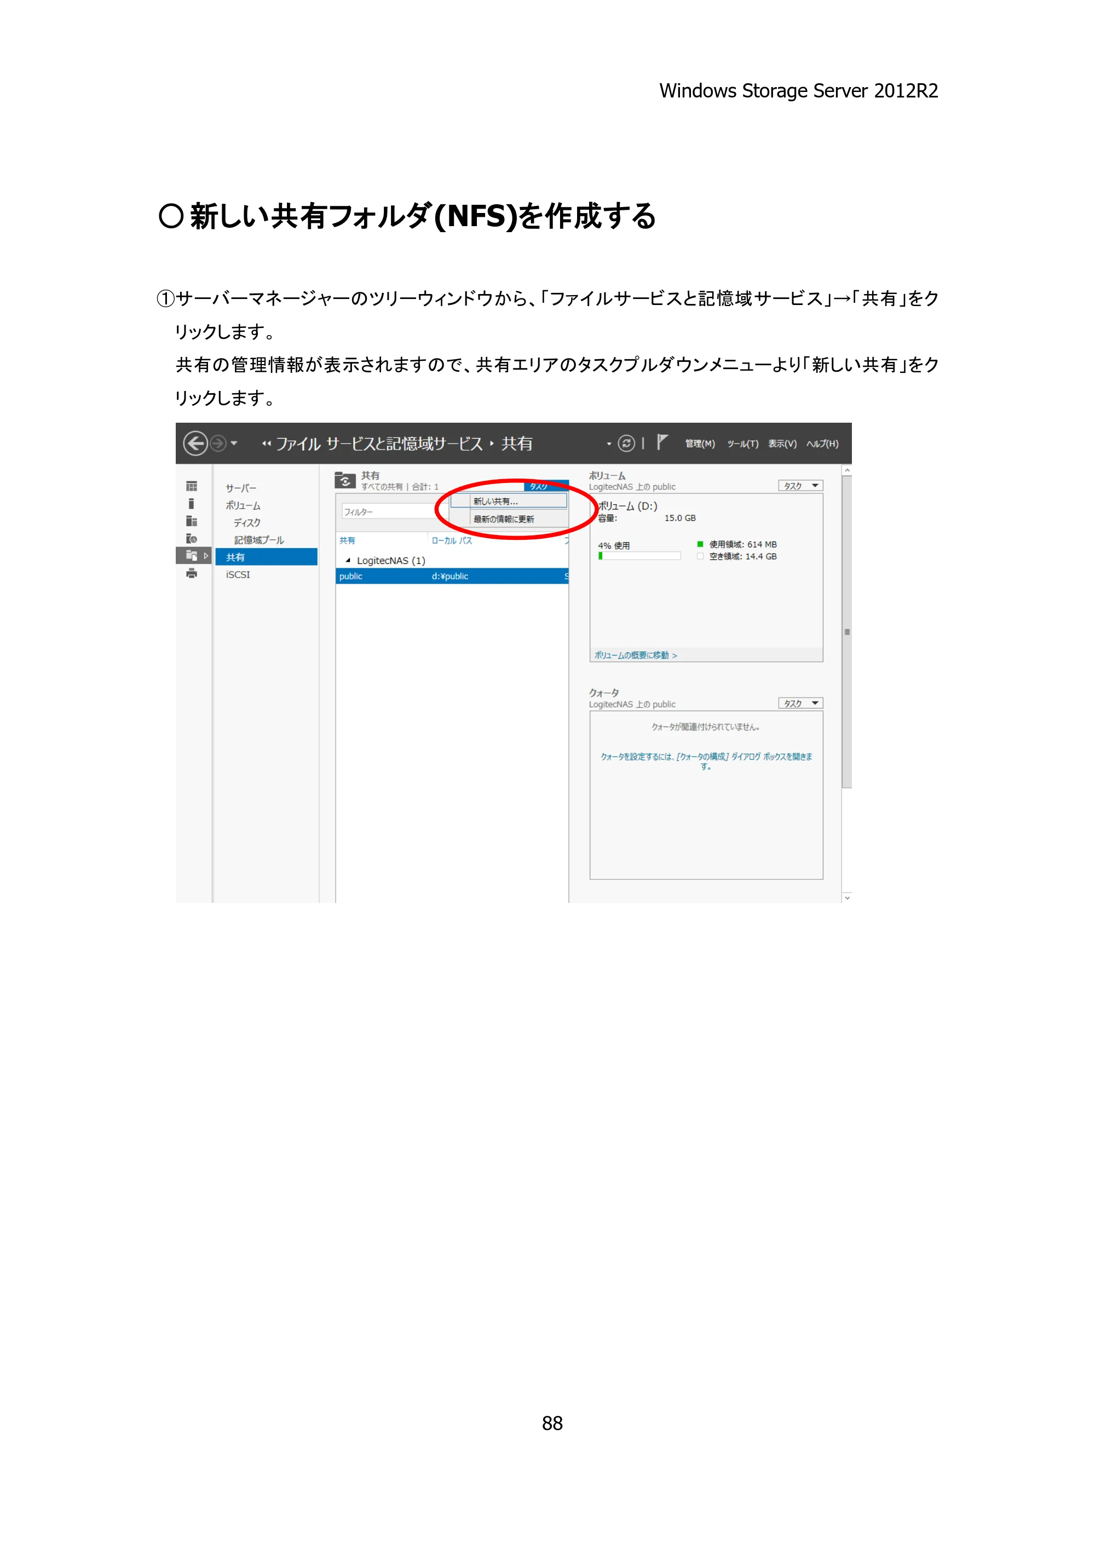
Task: Click the 共有 panel share icon
Action: tap(345, 480)
